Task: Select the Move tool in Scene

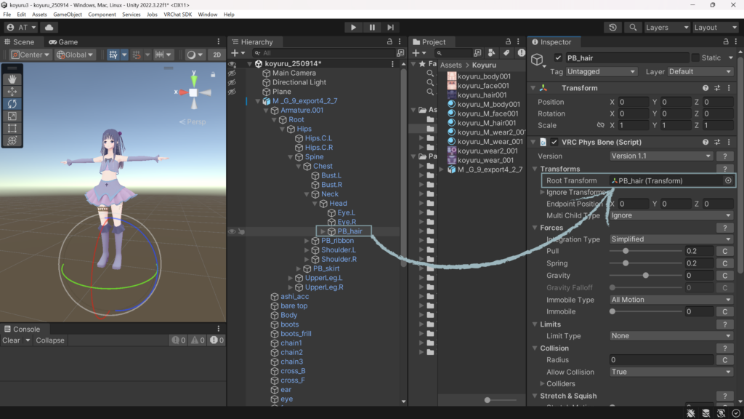Action: coord(12,92)
